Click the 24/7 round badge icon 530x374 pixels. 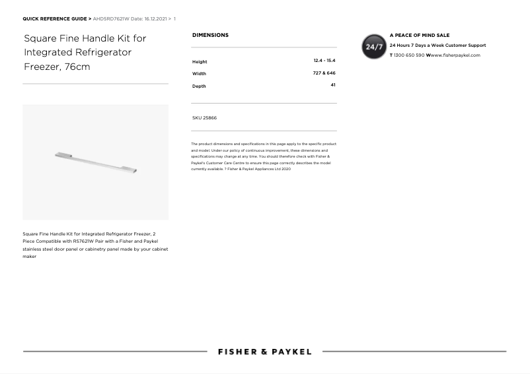click(x=374, y=47)
